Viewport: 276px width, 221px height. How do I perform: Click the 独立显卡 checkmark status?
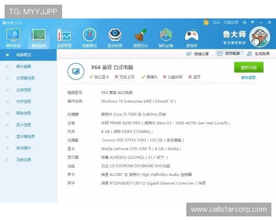[99, 77]
